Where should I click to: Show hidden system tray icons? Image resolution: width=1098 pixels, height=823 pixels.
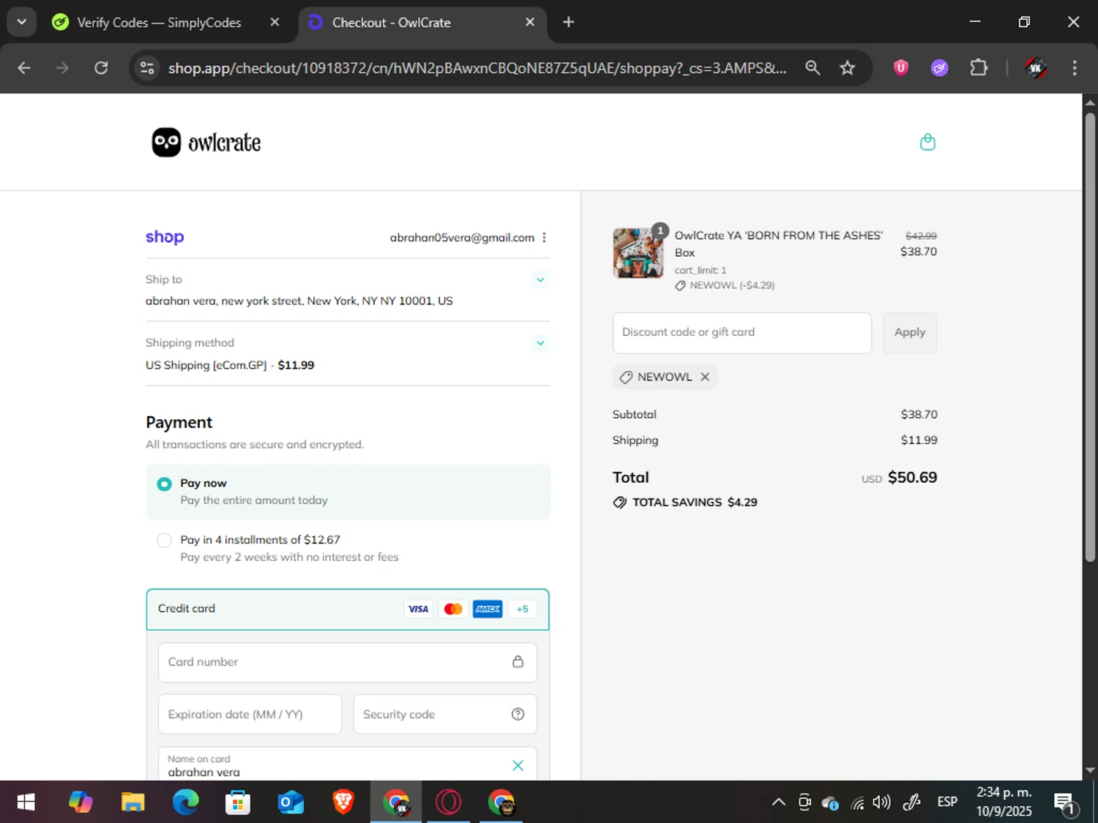tap(778, 803)
